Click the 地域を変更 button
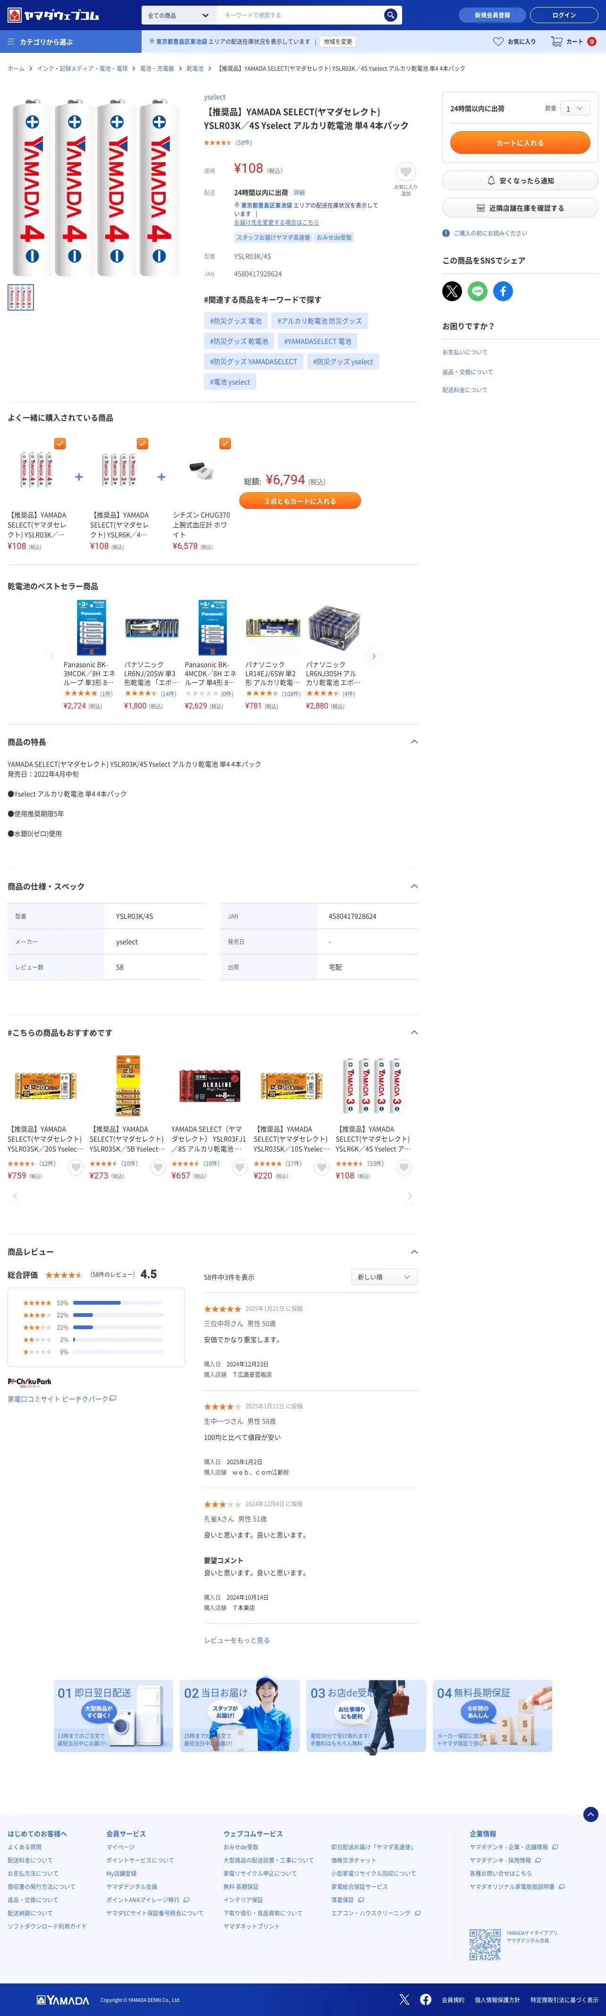This screenshot has width=606, height=2016. 338,42
